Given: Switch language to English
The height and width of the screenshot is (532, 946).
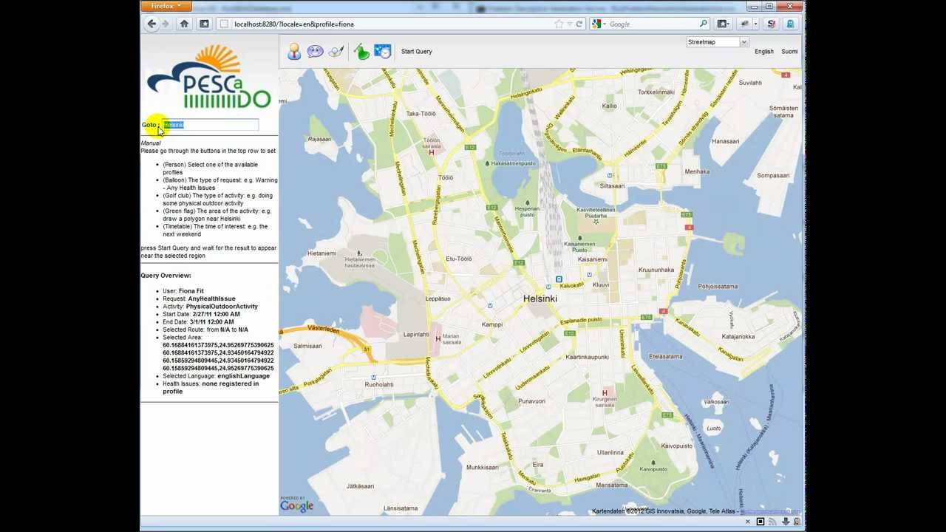Looking at the screenshot, I should [x=764, y=52].
